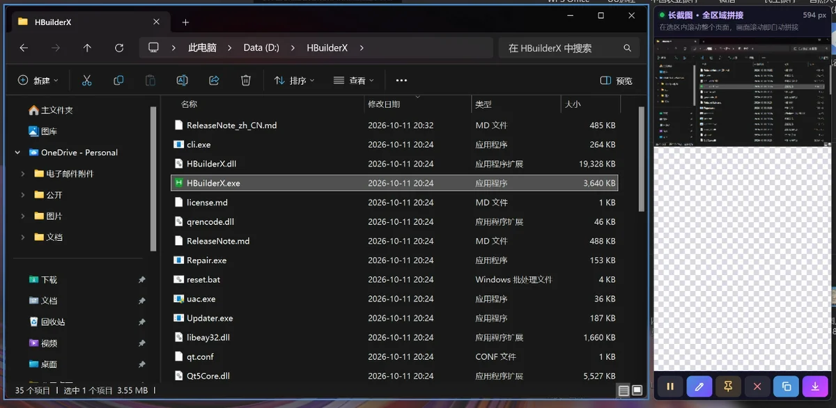Select qrencode.dll file

pyautogui.click(x=394, y=221)
